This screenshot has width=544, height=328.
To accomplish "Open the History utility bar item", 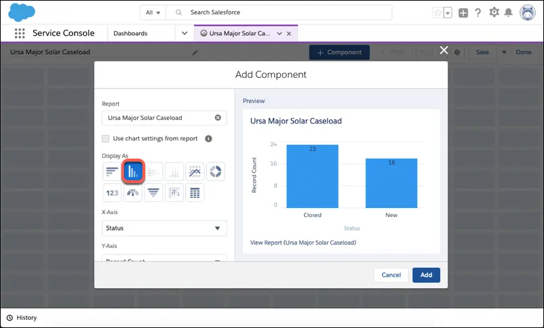I will click(x=22, y=318).
